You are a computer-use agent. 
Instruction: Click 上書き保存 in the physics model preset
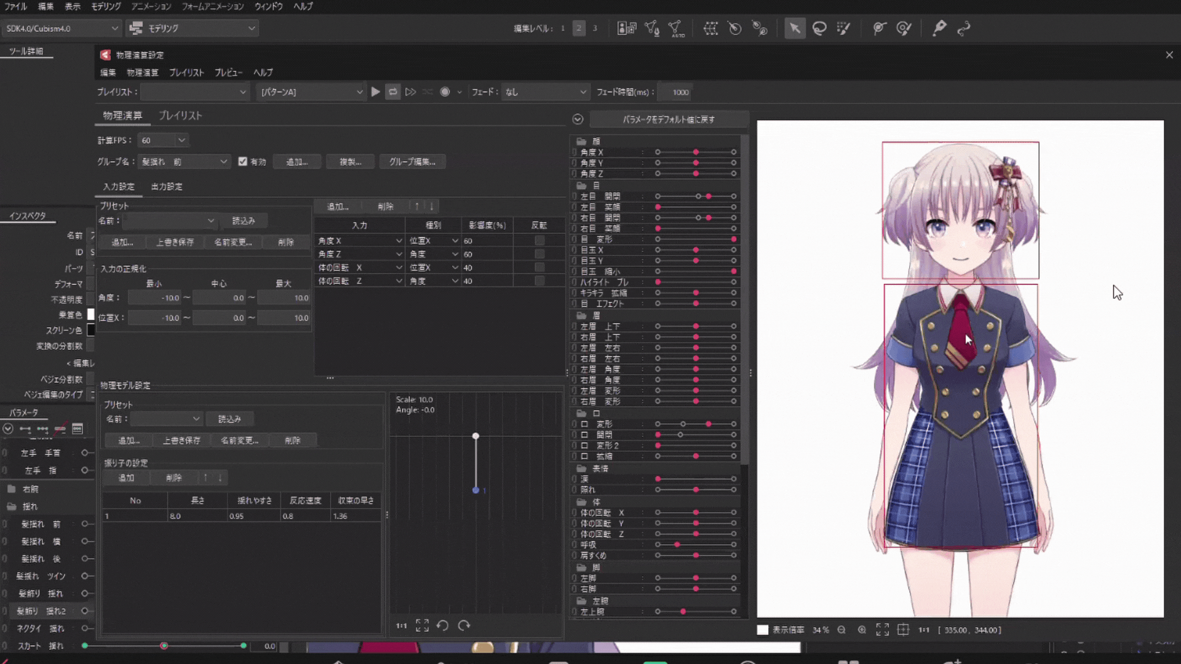(181, 441)
